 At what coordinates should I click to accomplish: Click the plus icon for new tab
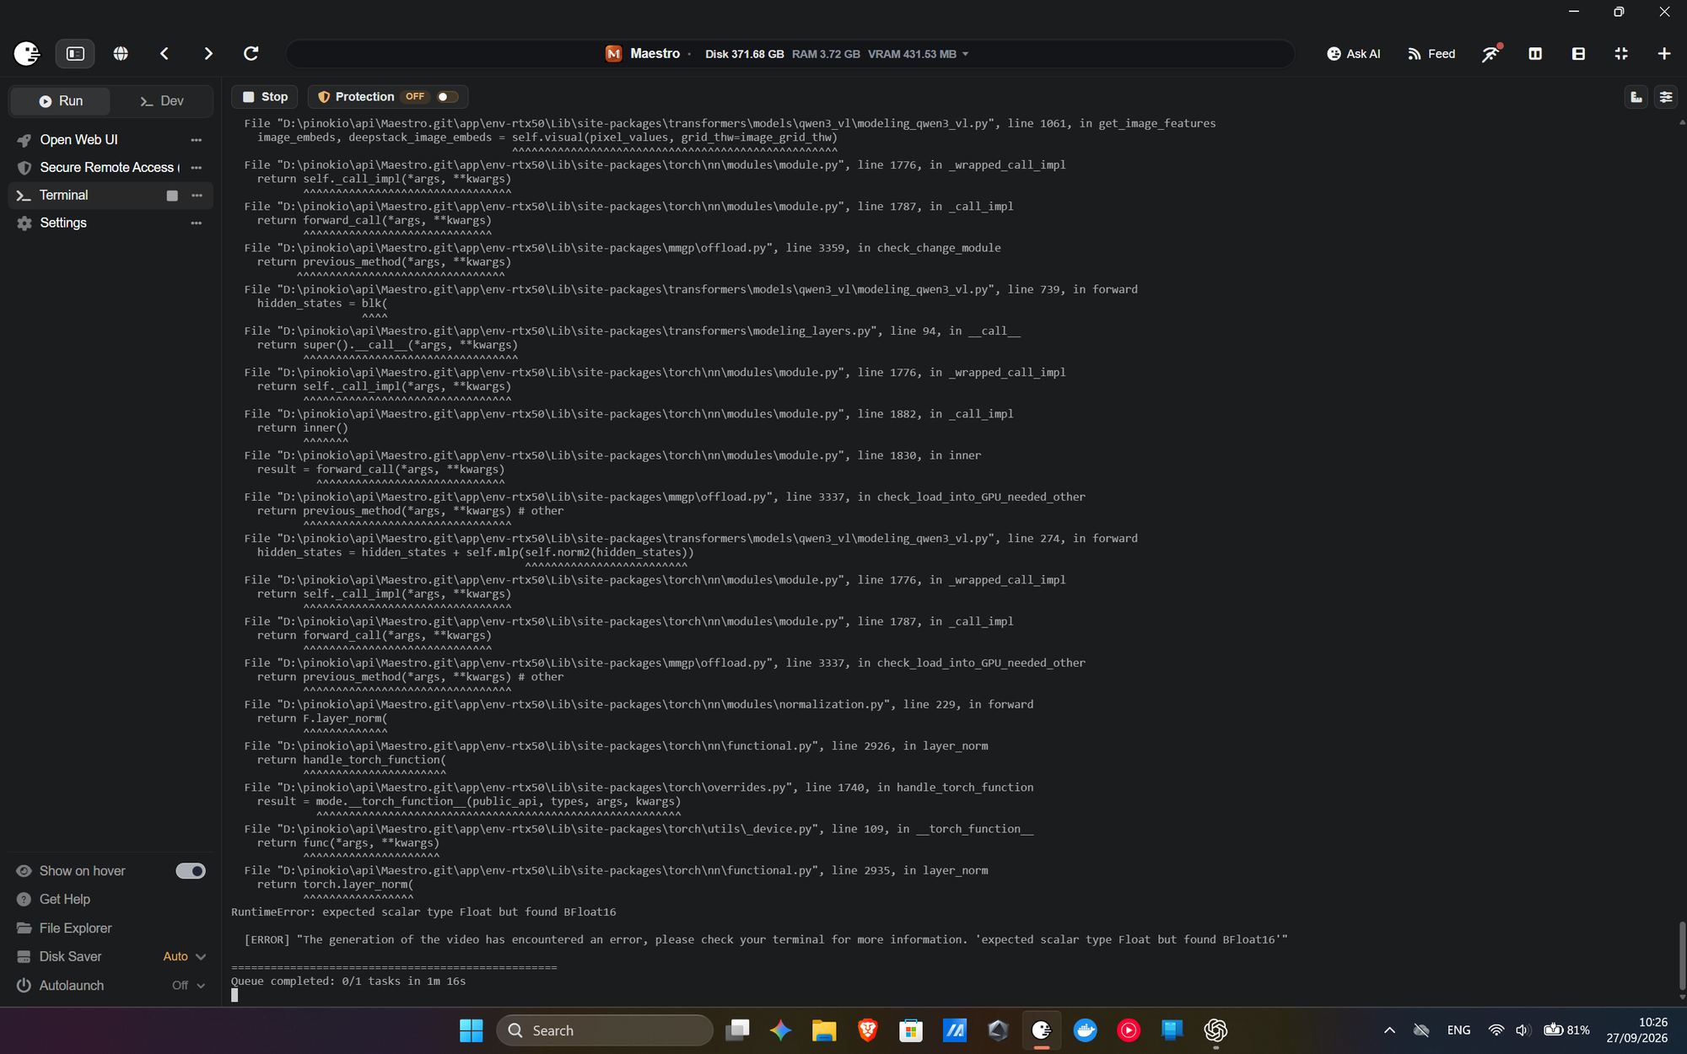point(1663,53)
